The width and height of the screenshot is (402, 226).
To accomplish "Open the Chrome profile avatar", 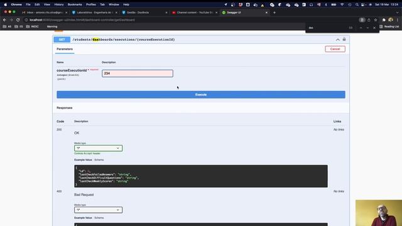I will click(x=391, y=20).
